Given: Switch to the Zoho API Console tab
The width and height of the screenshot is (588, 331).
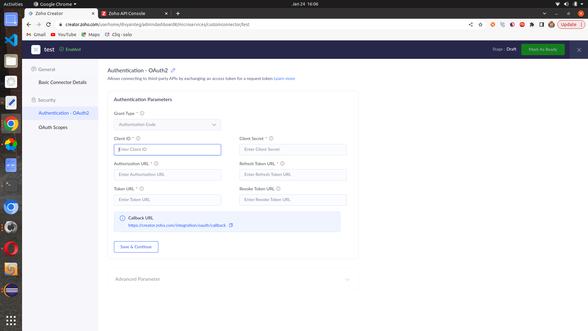Looking at the screenshot, I should (127, 13).
